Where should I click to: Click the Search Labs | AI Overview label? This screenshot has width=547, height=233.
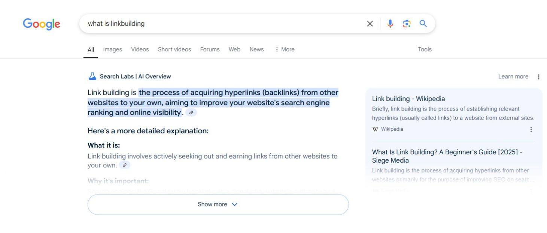[135, 76]
